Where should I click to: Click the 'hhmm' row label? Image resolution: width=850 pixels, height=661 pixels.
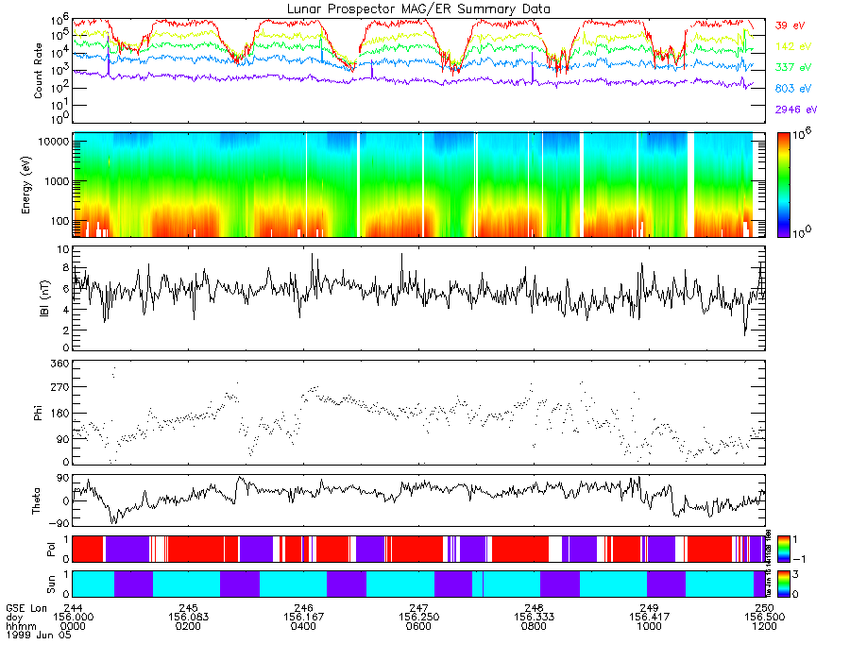tap(21, 626)
